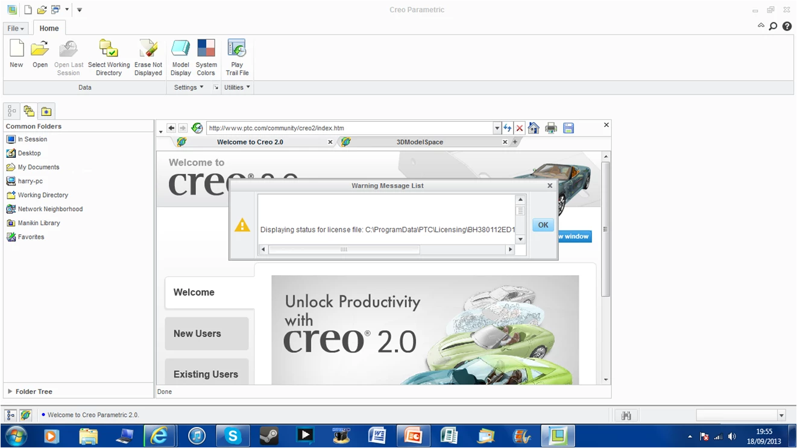Click the search magnifier icon top right
The height and width of the screenshot is (448, 797).
[x=773, y=26]
